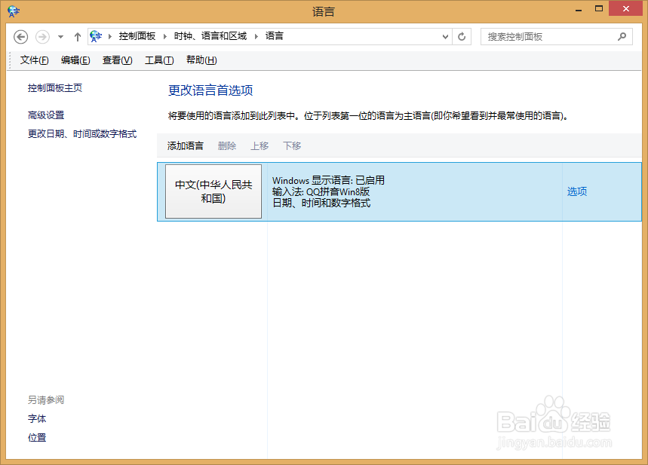The width and height of the screenshot is (648, 465).
Task: Open 高级设置 in the sidebar
Action: [46, 115]
